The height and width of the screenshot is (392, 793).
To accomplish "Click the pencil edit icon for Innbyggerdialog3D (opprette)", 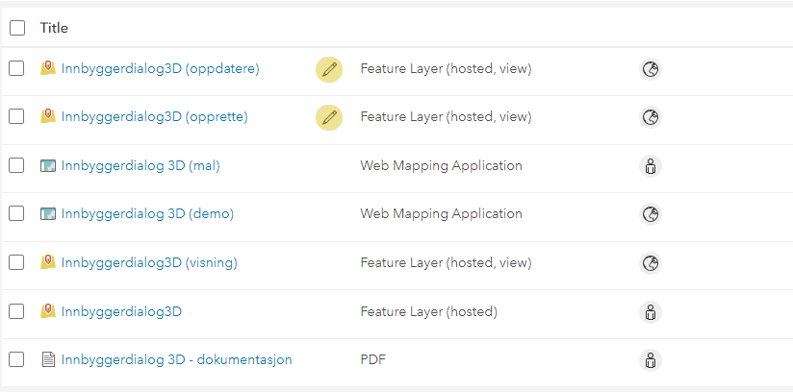I will tap(329, 118).
